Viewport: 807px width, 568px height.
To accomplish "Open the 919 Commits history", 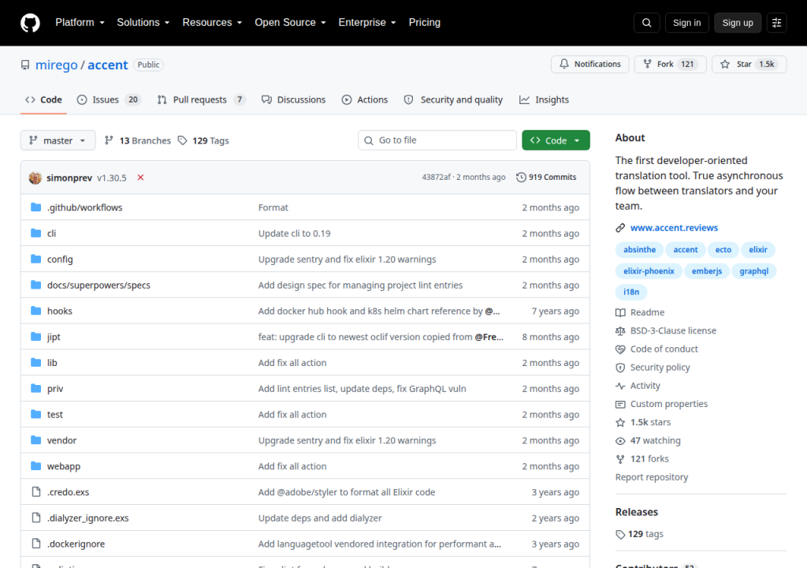I will tap(546, 177).
